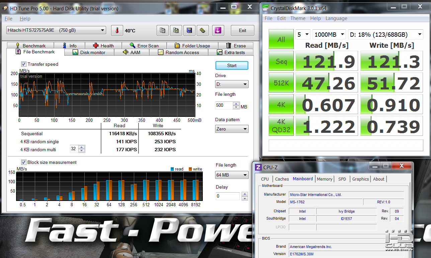The image size is (431, 258).
Task: Click the Model value MS-1762 in CPU-Z
Action: (326, 202)
